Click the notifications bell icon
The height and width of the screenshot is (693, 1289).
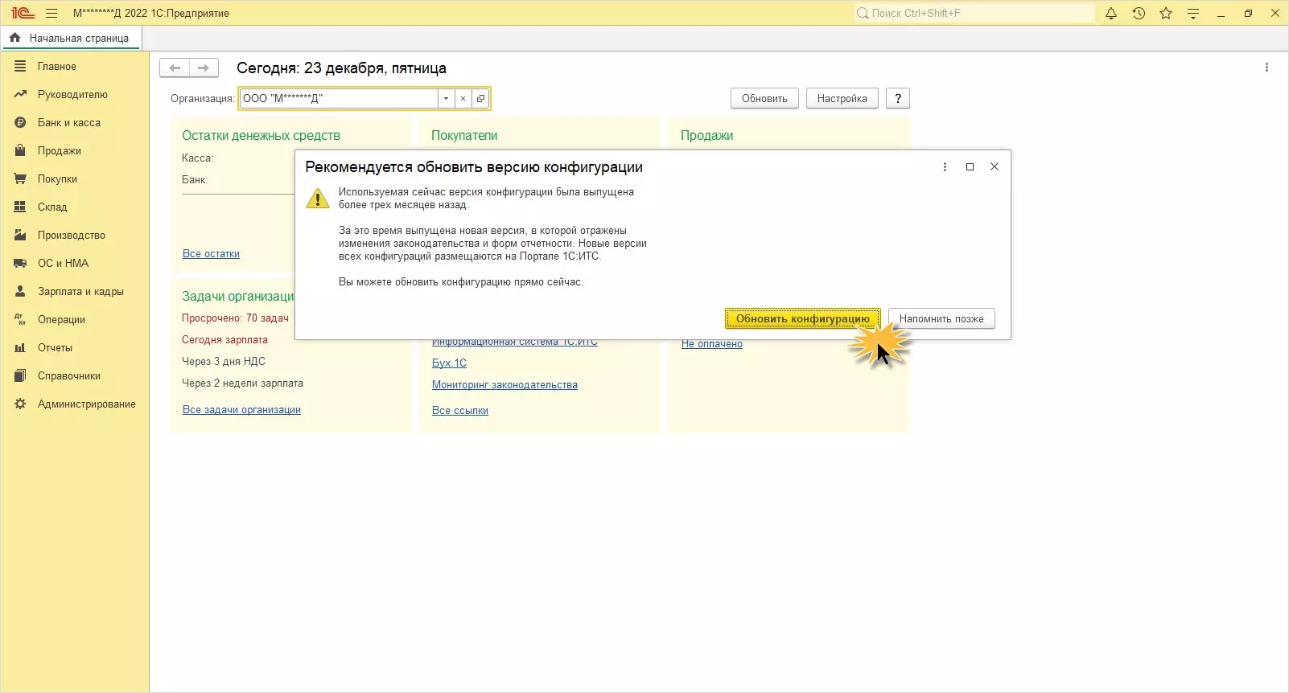click(x=1111, y=13)
